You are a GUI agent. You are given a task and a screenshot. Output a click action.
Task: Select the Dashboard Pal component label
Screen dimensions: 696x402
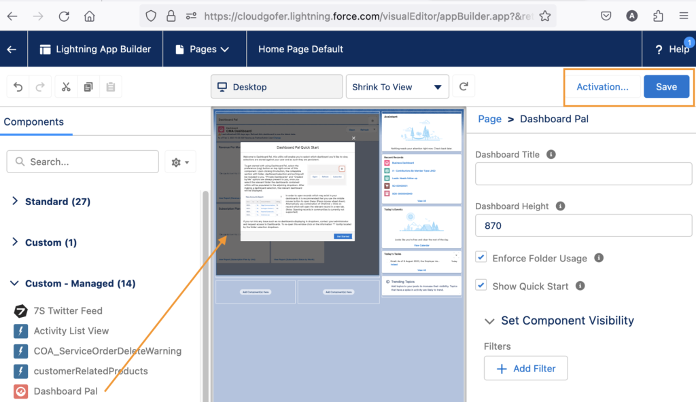[65, 391]
